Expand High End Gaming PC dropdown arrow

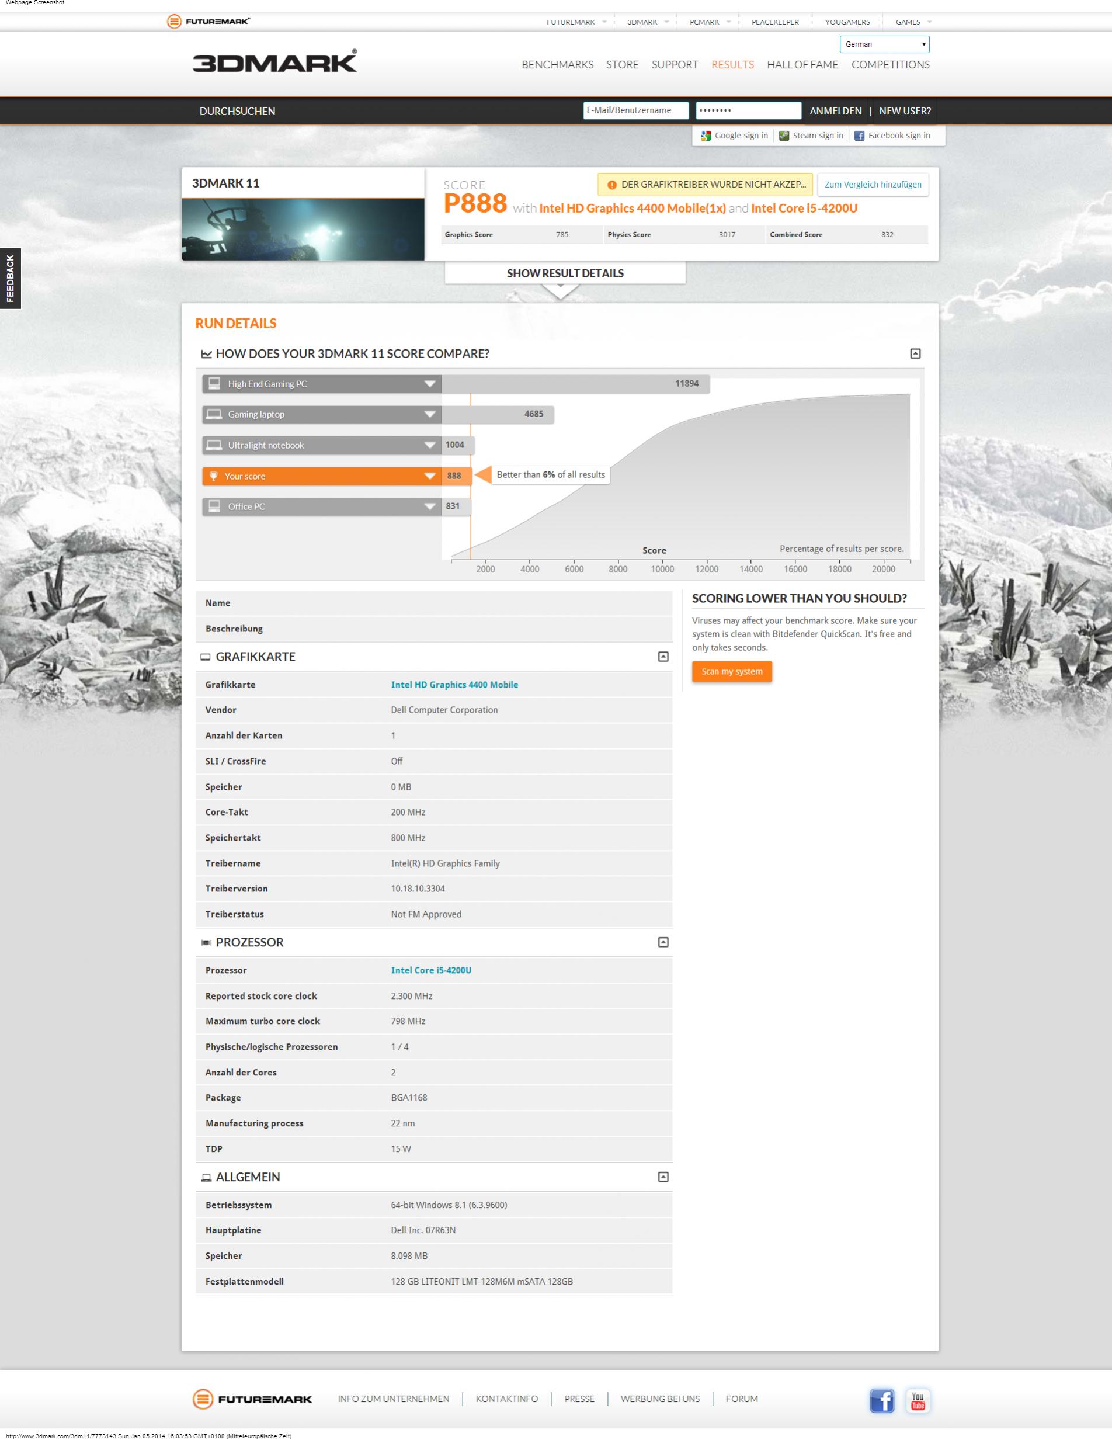point(430,384)
